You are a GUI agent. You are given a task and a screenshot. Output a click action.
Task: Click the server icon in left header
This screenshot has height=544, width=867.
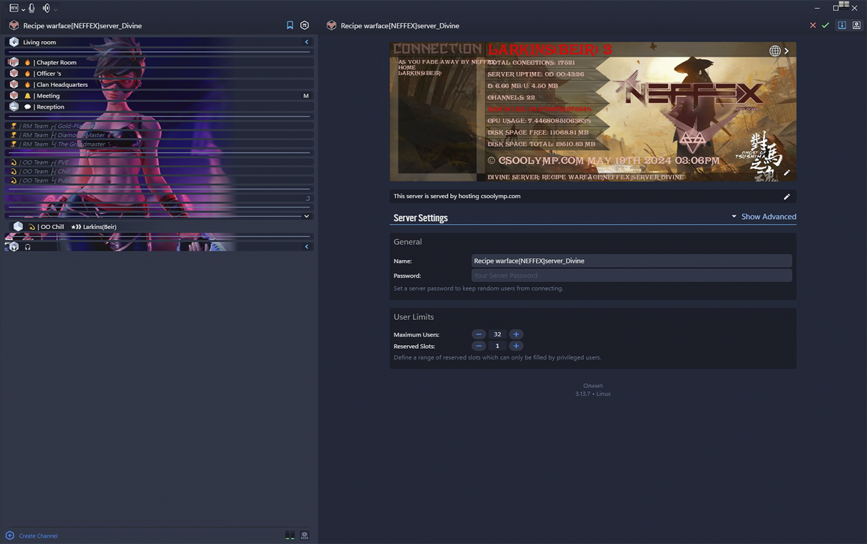coord(13,25)
